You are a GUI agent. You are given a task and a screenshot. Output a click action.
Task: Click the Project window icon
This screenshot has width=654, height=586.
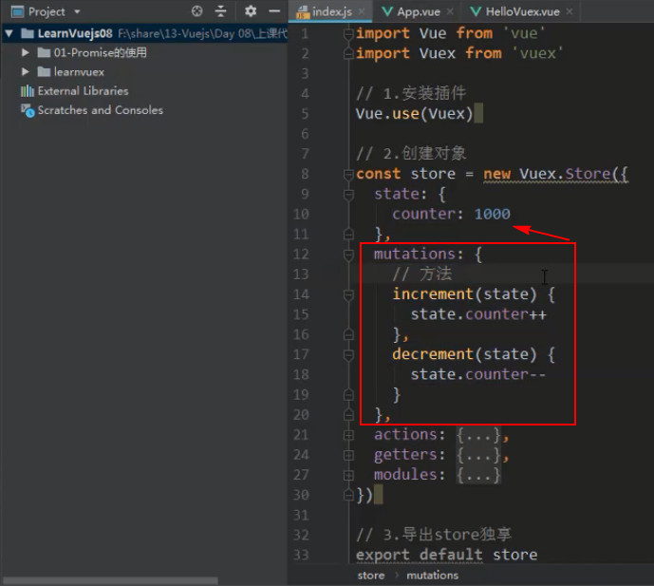pos(17,11)
